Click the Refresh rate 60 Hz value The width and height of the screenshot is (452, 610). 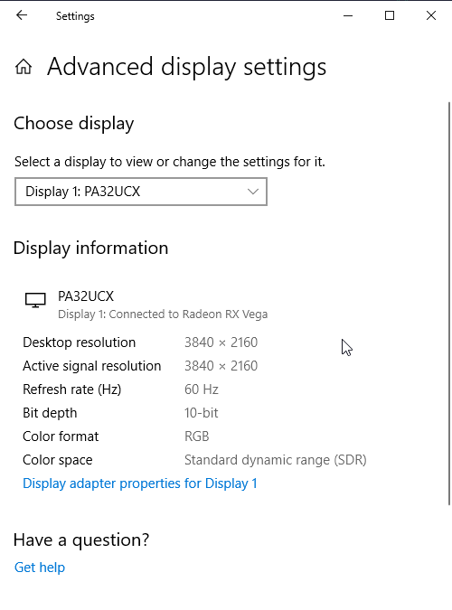[202, 389]
